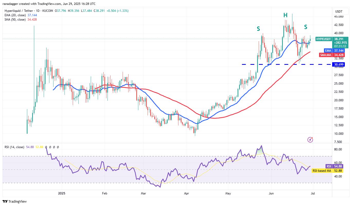Click the TradingView logo at bottom left
Viewport: 352px width, 206px height.
point(15,201)
